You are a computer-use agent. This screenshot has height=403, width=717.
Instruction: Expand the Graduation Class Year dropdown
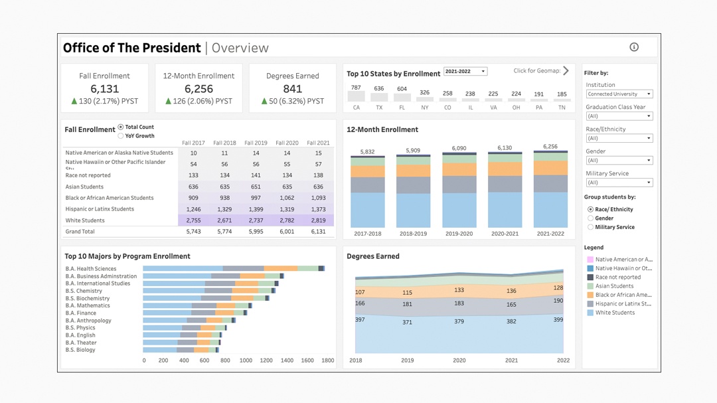[619, 116]
